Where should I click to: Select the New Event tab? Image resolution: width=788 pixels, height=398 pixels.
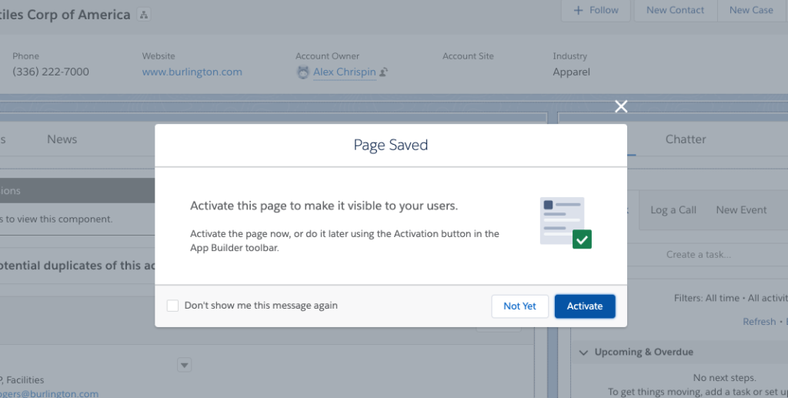tap(741, 210)
